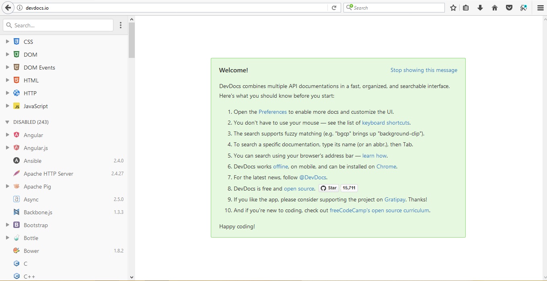This screenshot has height=281, width=547.
Task: Select the C++ sidebar entry
Action: [64, 277]
